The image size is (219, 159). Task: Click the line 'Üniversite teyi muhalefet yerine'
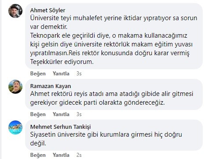[113, 18]
